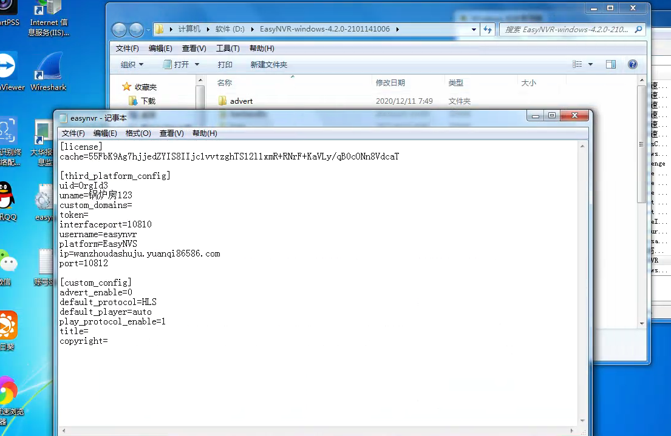Click Notepad horizontal scrollbar left arrow

64,431
